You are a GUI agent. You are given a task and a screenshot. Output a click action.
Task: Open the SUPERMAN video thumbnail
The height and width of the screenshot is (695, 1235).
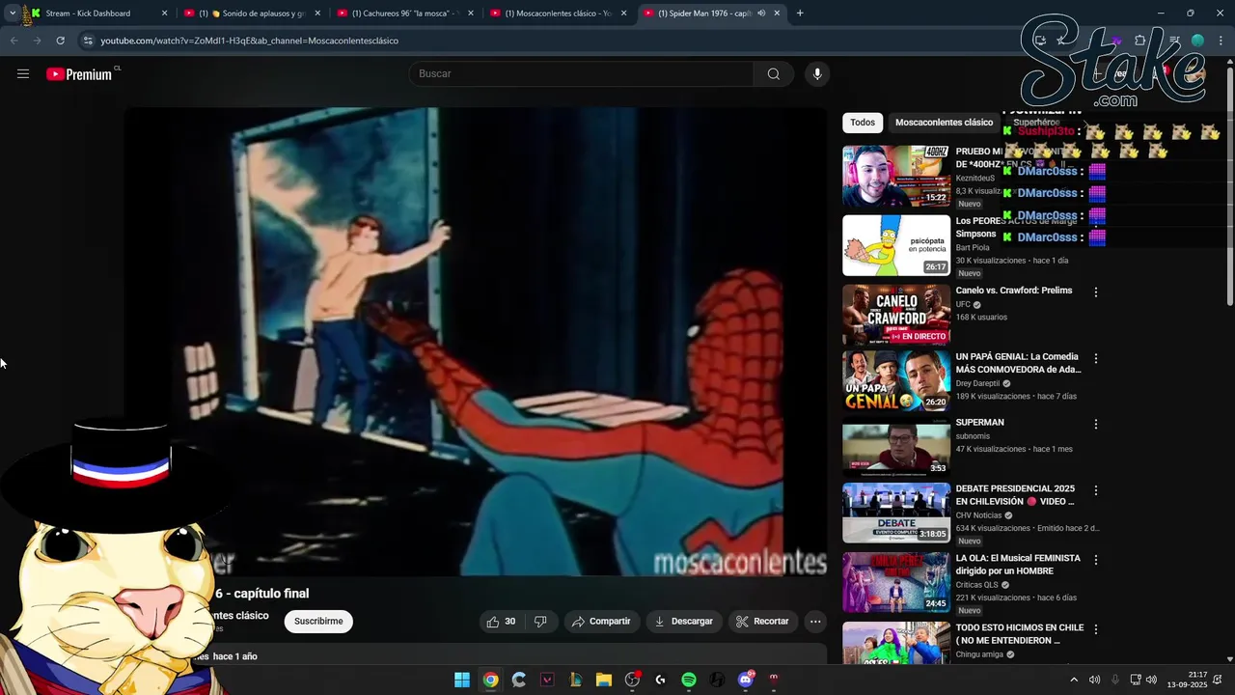pos(896,447)
